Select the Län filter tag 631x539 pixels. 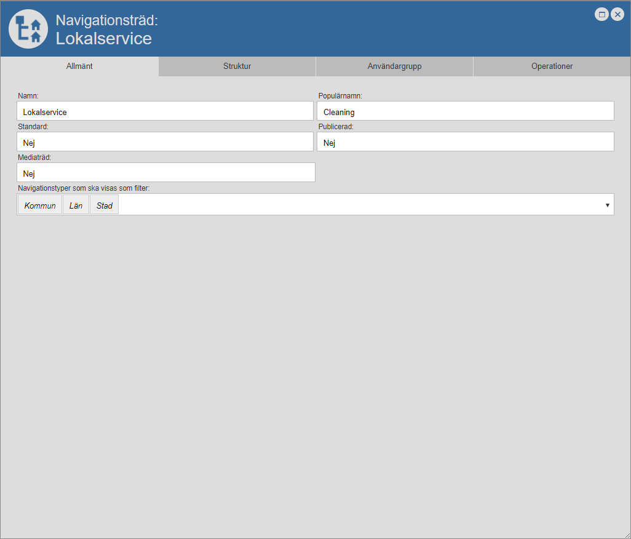point(76,206)
